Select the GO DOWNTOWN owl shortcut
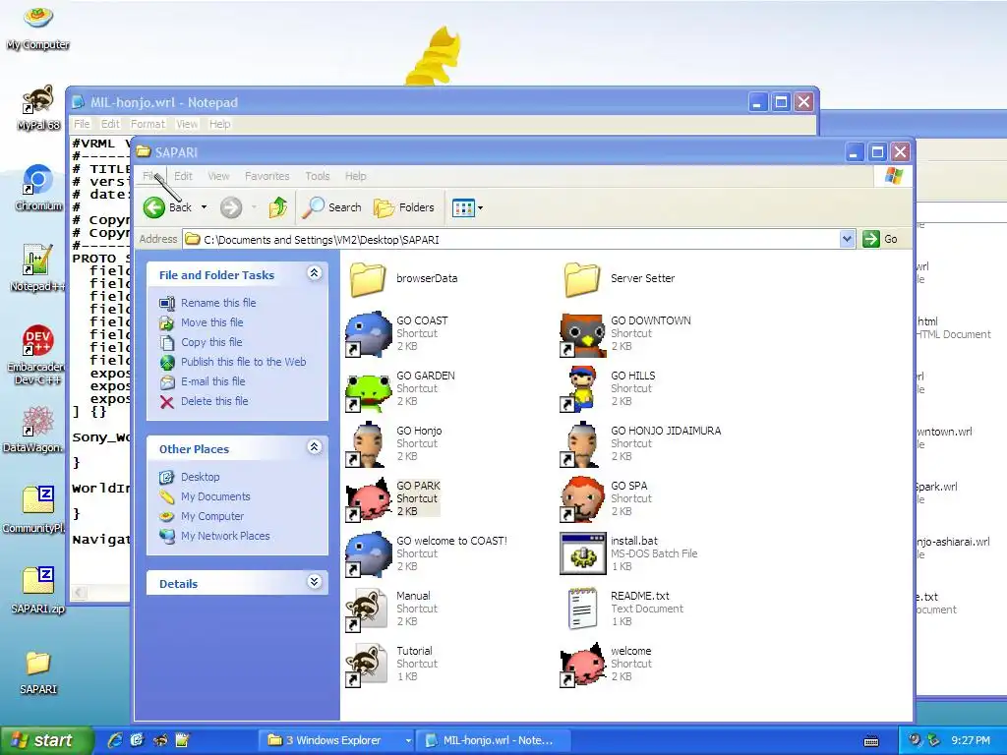Image resolution: width=1007 pixels, height=755 pixels. point(582,334)
